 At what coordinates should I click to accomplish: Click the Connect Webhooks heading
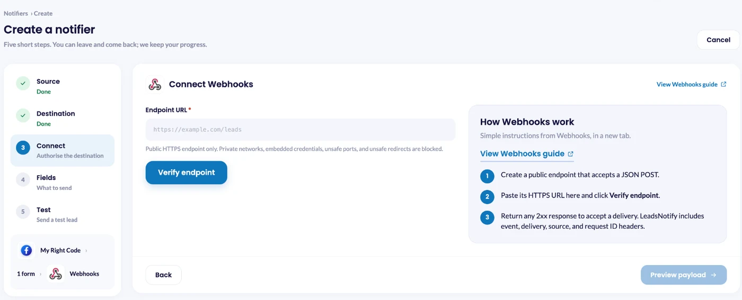[211, 84]
